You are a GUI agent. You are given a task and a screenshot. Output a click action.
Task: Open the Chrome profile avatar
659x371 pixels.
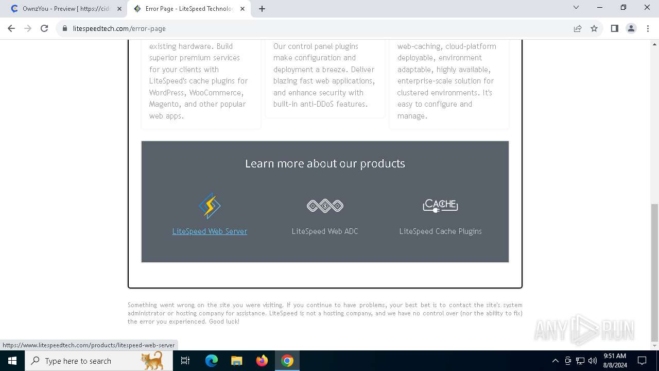(631, 28)
